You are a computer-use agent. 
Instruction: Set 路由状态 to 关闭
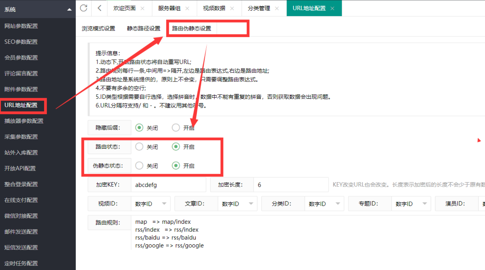139,147
